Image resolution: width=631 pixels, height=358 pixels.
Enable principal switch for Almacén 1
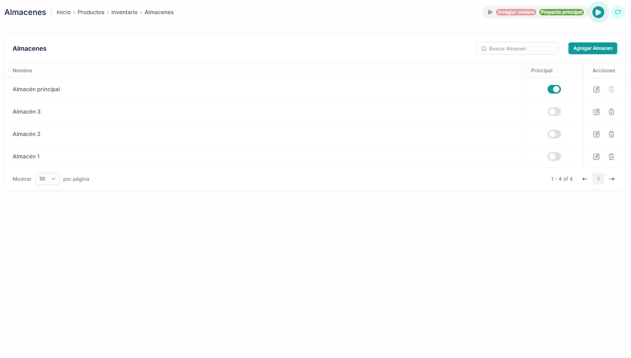click(x=554, y=156)
